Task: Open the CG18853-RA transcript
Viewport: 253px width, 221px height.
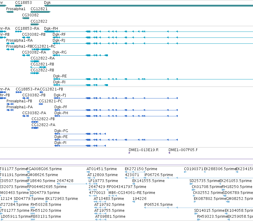Action: coord(27,29)
